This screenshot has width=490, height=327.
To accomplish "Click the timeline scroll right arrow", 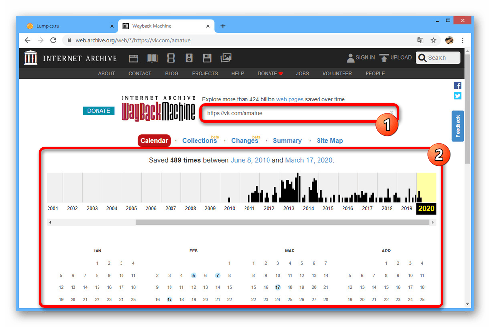I will pyautogui.click(x=433, y=222).
